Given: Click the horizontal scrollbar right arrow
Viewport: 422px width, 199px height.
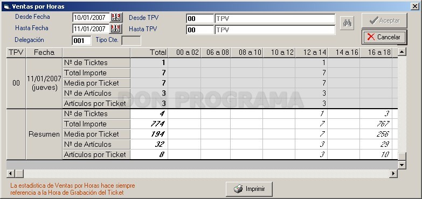Looking at the screenshot, I should coord(393,174).
